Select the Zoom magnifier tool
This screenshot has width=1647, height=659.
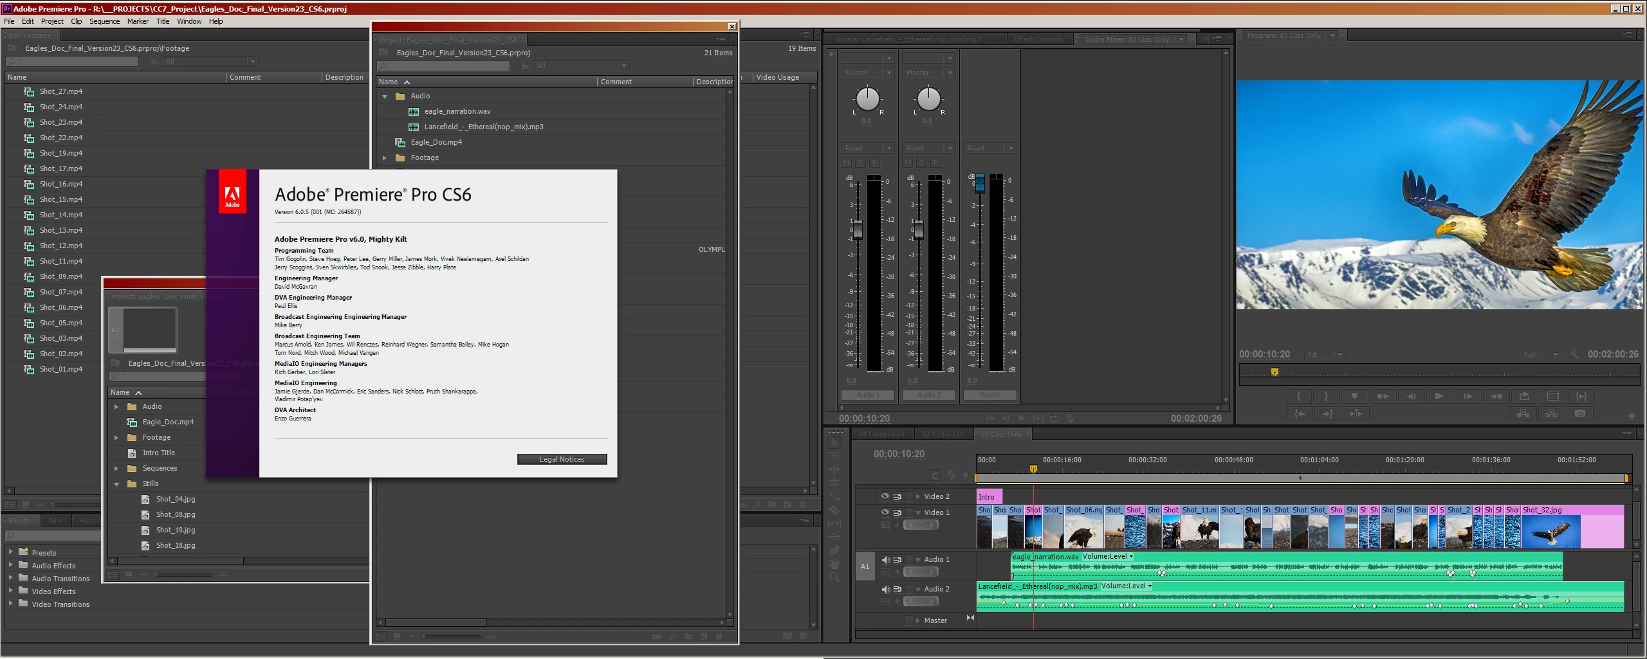coord(834,577)
